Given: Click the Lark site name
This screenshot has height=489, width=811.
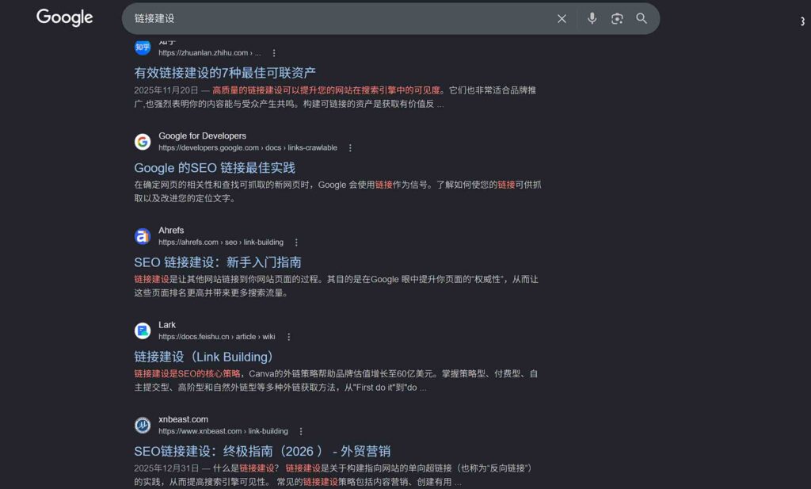Looking at the screenshot, I should (167, 324).
